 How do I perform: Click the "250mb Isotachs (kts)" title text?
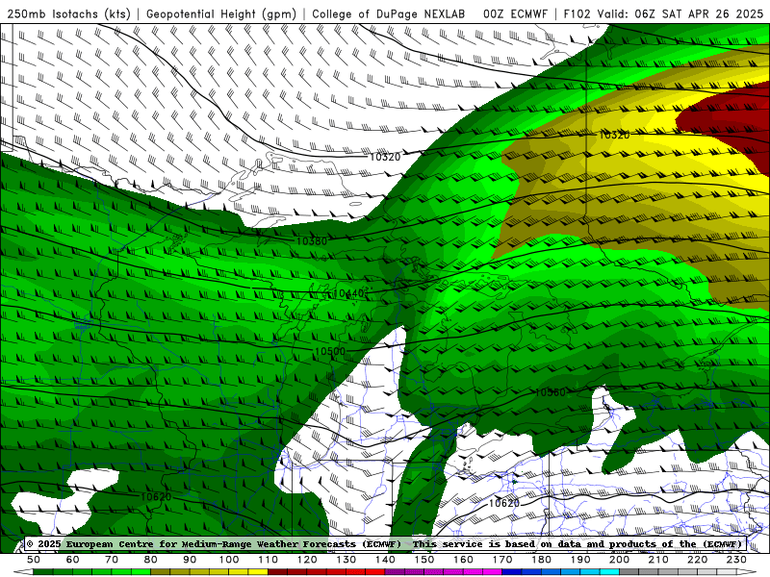coord(68,13)
